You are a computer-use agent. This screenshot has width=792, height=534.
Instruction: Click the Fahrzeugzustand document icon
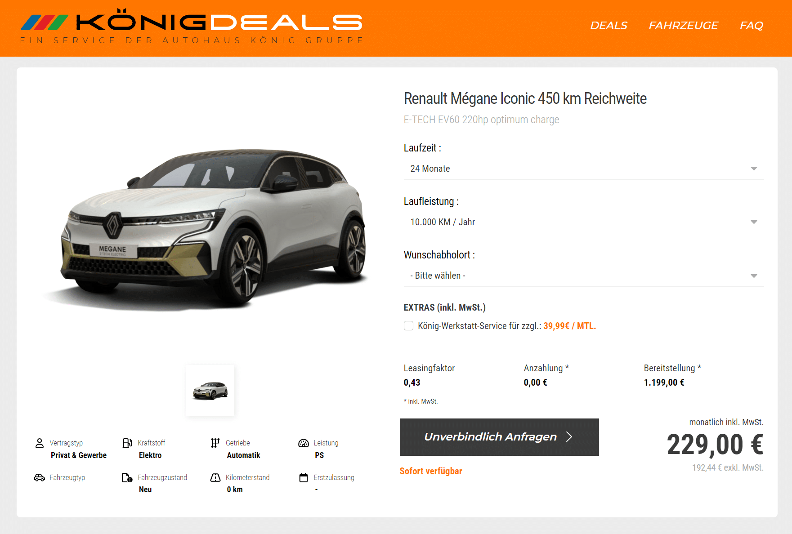click(127, 477)
